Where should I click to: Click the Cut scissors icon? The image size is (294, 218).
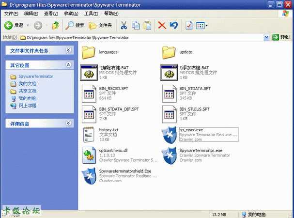coord(124,25)
